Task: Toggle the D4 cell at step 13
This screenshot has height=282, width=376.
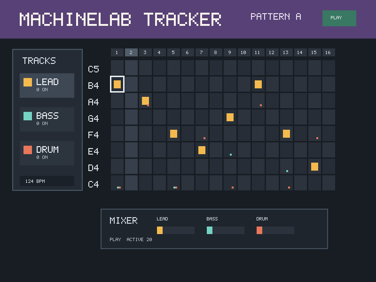Action: 286,166
